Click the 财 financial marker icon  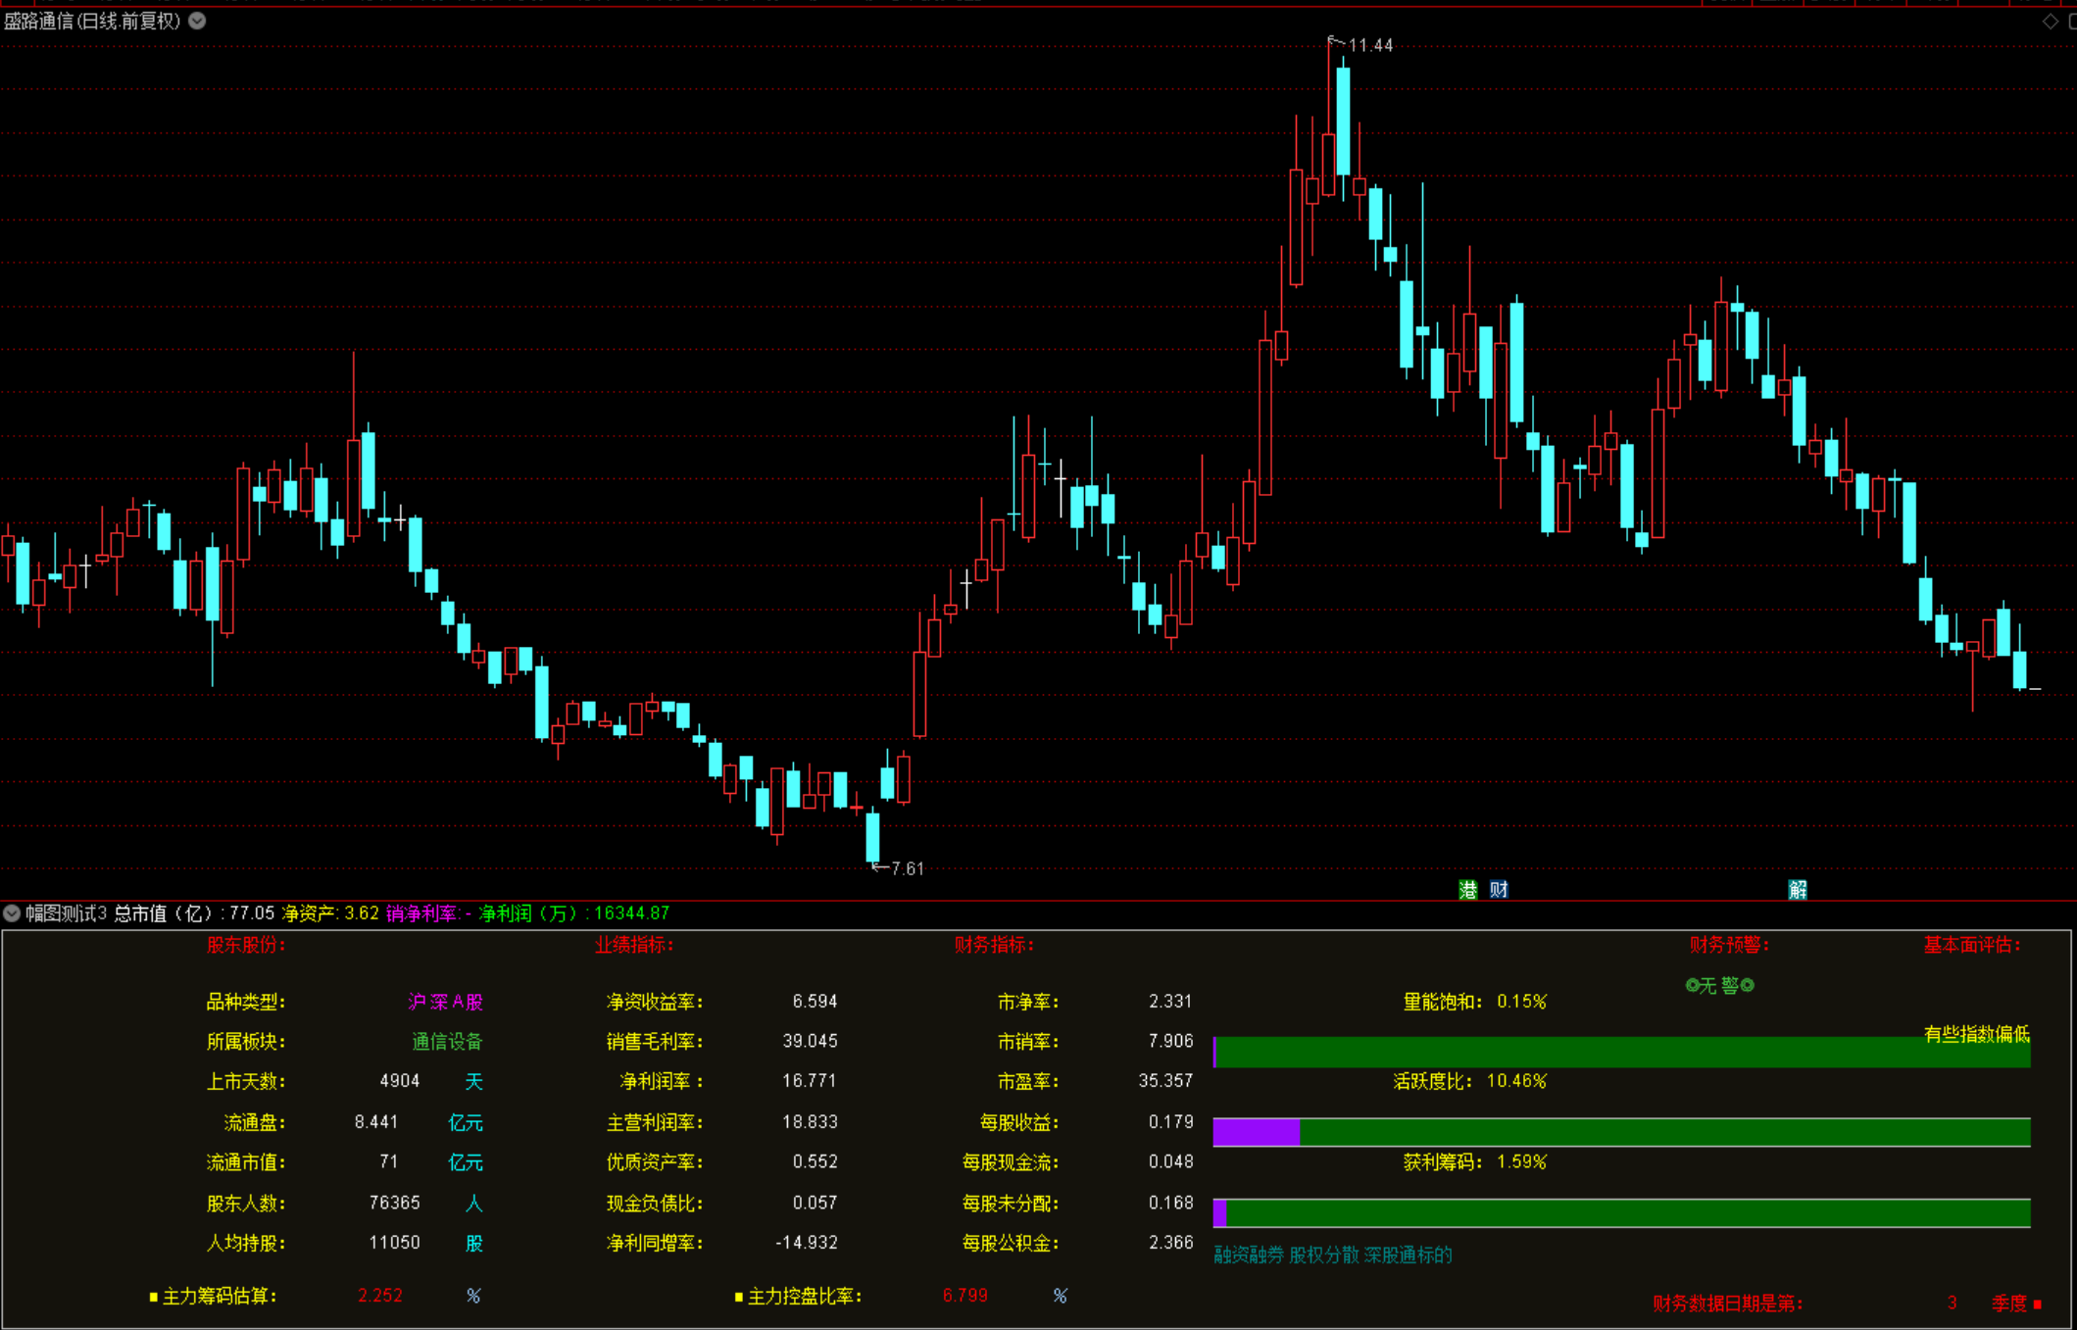(x=1499, y=889)
